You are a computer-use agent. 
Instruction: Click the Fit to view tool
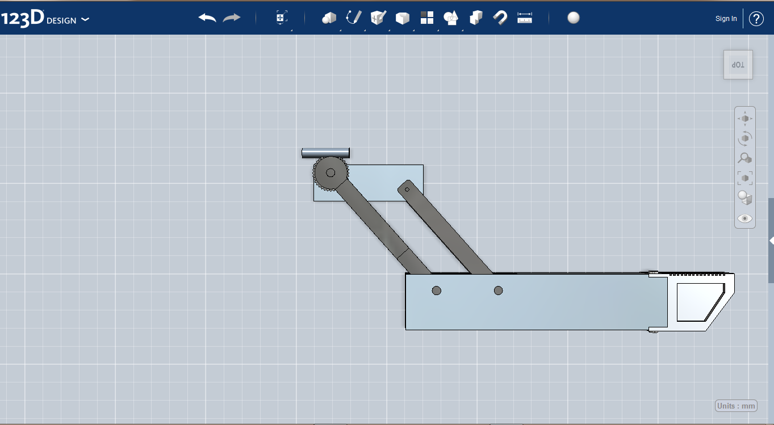[x=745, y=178]
